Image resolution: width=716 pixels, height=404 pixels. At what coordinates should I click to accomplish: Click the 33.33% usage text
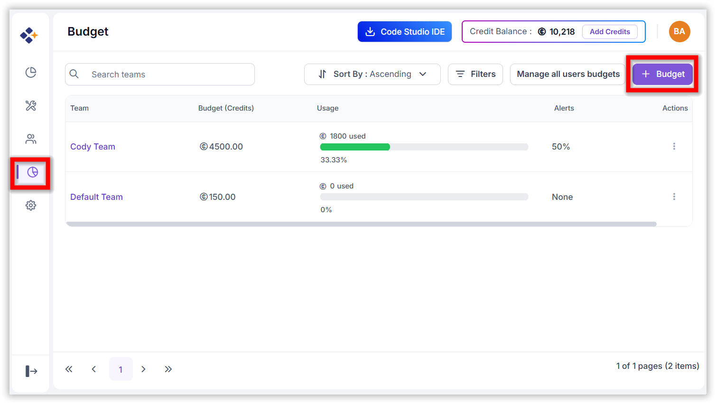tap(334, 160)
